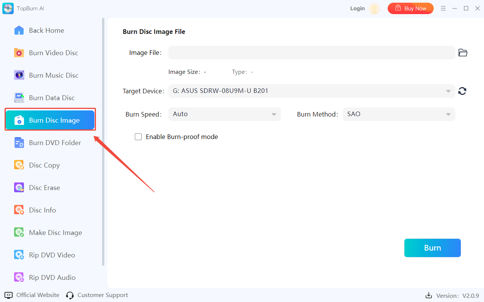The height and width of the screenshot is (302, 484).
Task: Click the Make Disc Image icon
Action: 19,233
